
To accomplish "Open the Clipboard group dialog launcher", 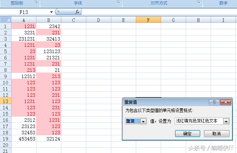I will pos(36,2).
